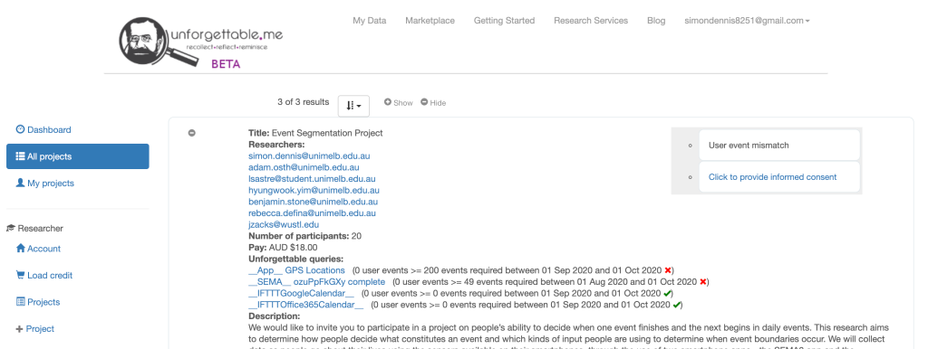This screenshot has height=349, width=928.
Task: Click the All projects list icon
Action: click(x=20, y=156)
